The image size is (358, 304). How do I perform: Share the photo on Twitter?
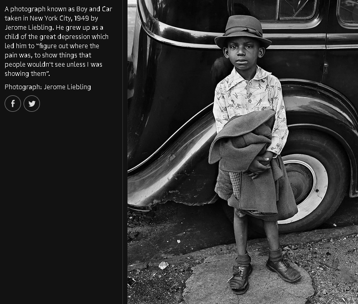32,104
